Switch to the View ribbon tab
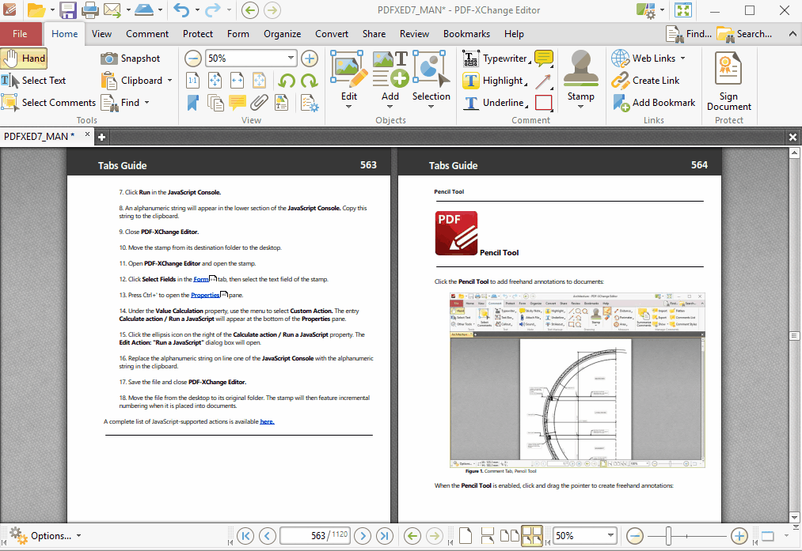 click(101, 34)
